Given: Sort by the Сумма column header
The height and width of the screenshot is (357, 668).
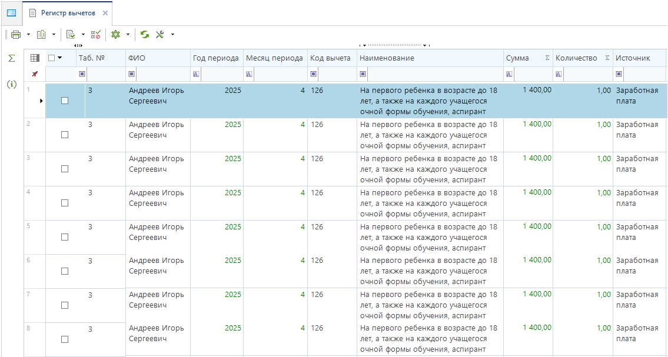Looking at the screenshot, I should (x=518, y=58).
